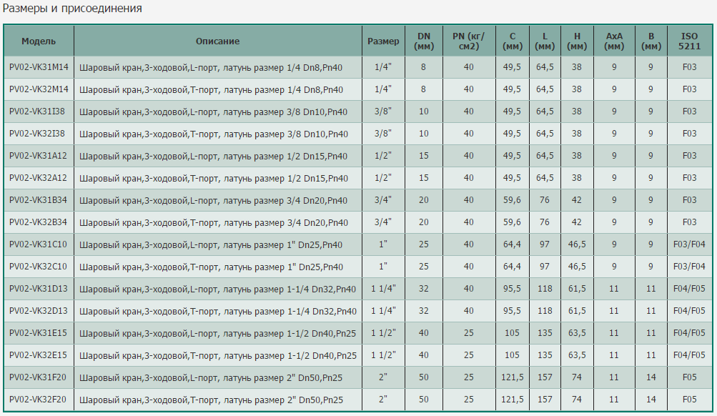
Task: Select model cell PV02-VK32D13
Action: 39,311
